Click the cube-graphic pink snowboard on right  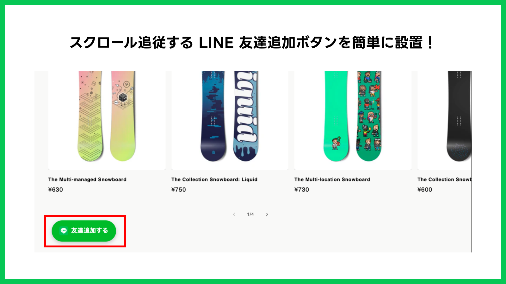coord(123,116)
